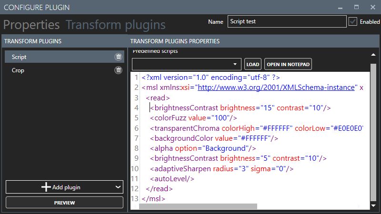Click the plus icon to add plugin
381x214 pixels.
pyautogui.click(x=46, y=187)
